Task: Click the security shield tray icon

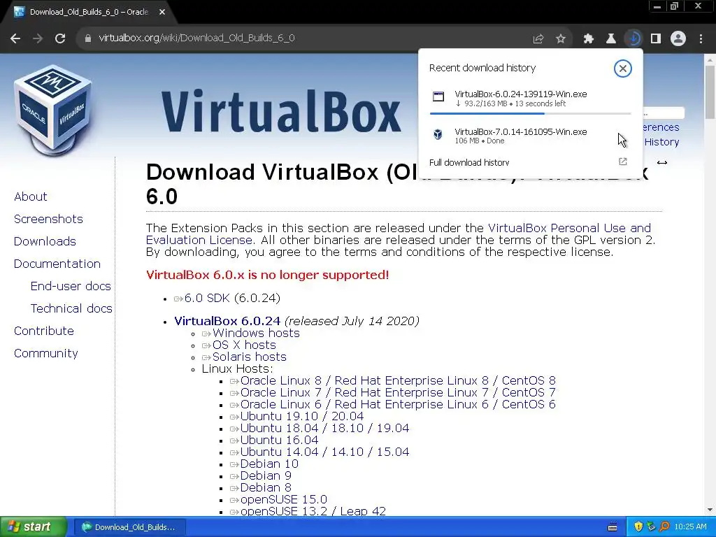Action: pyautogui.click(x=638, y=527)
